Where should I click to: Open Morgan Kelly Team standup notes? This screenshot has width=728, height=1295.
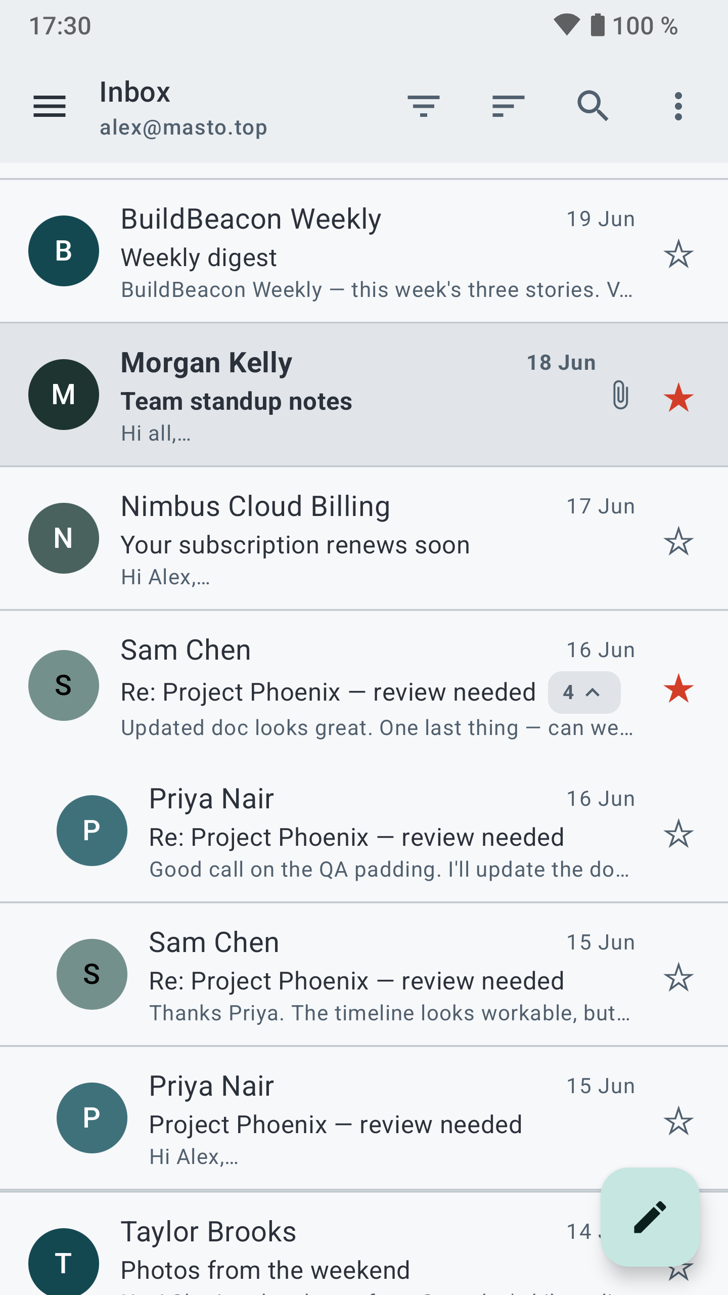(x=364, y=395)
